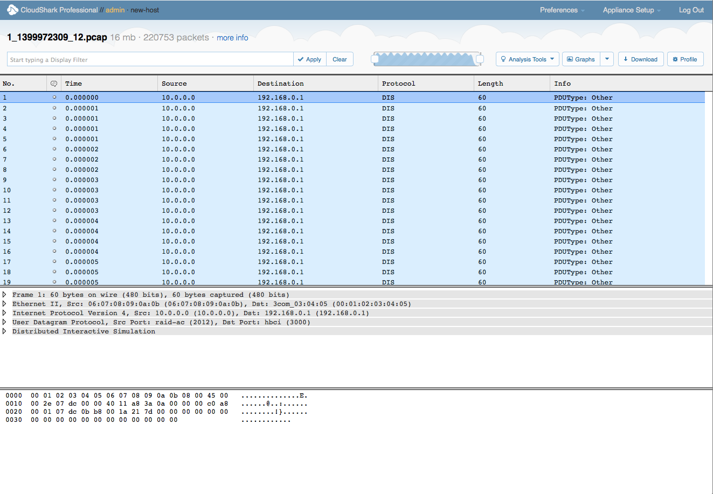Click the annotation icon in packet 5 row
The image size is (713, 494).
click(54, 138)
